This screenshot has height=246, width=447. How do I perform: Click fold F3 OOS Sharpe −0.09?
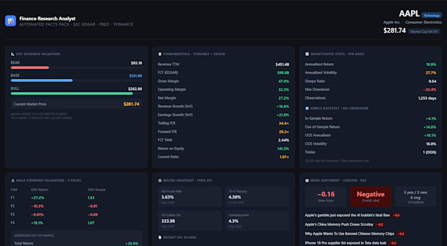93,214
